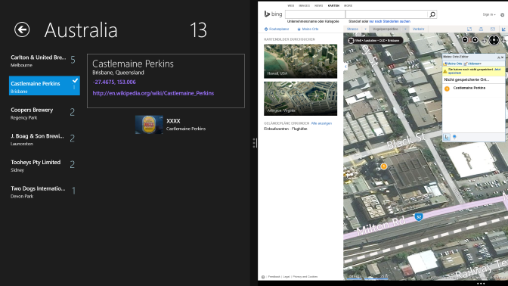Click the collapse arrow icon in map toolbar
This screenshot has height=286, width=508.
click(503, 30)
